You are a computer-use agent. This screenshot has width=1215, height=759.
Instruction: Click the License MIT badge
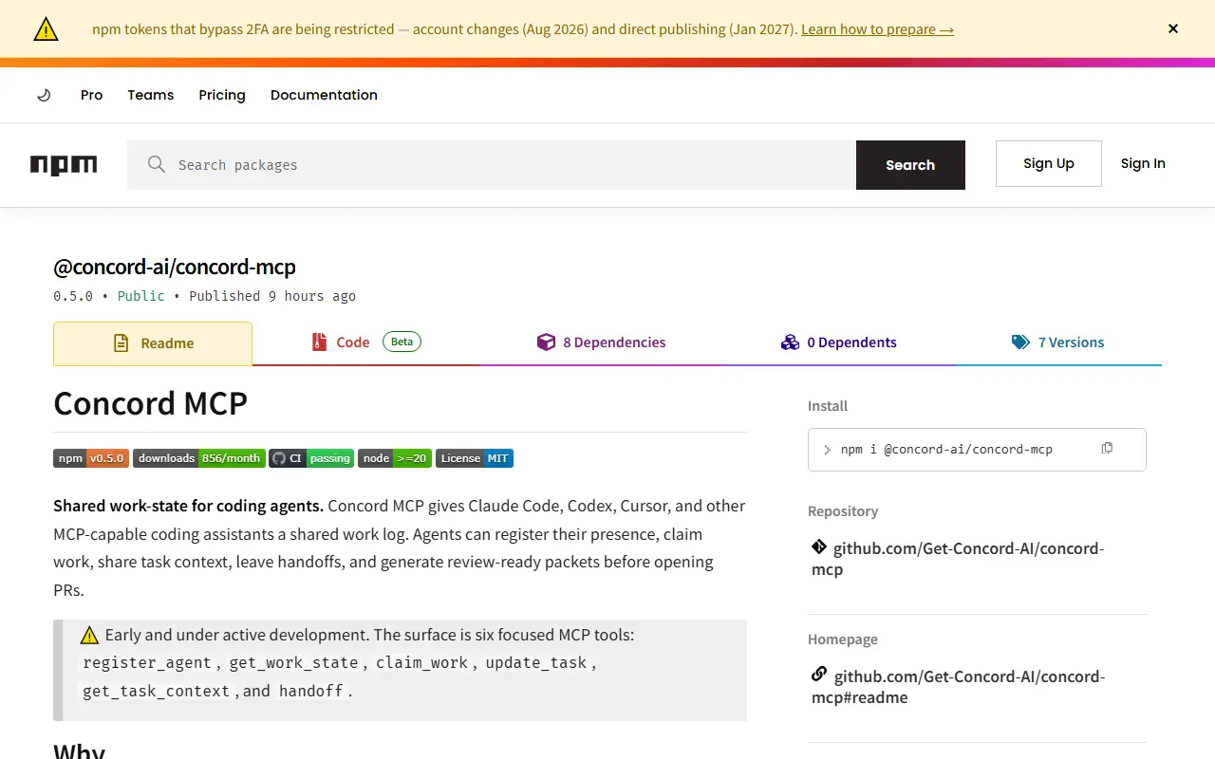(x=475, y=458)
